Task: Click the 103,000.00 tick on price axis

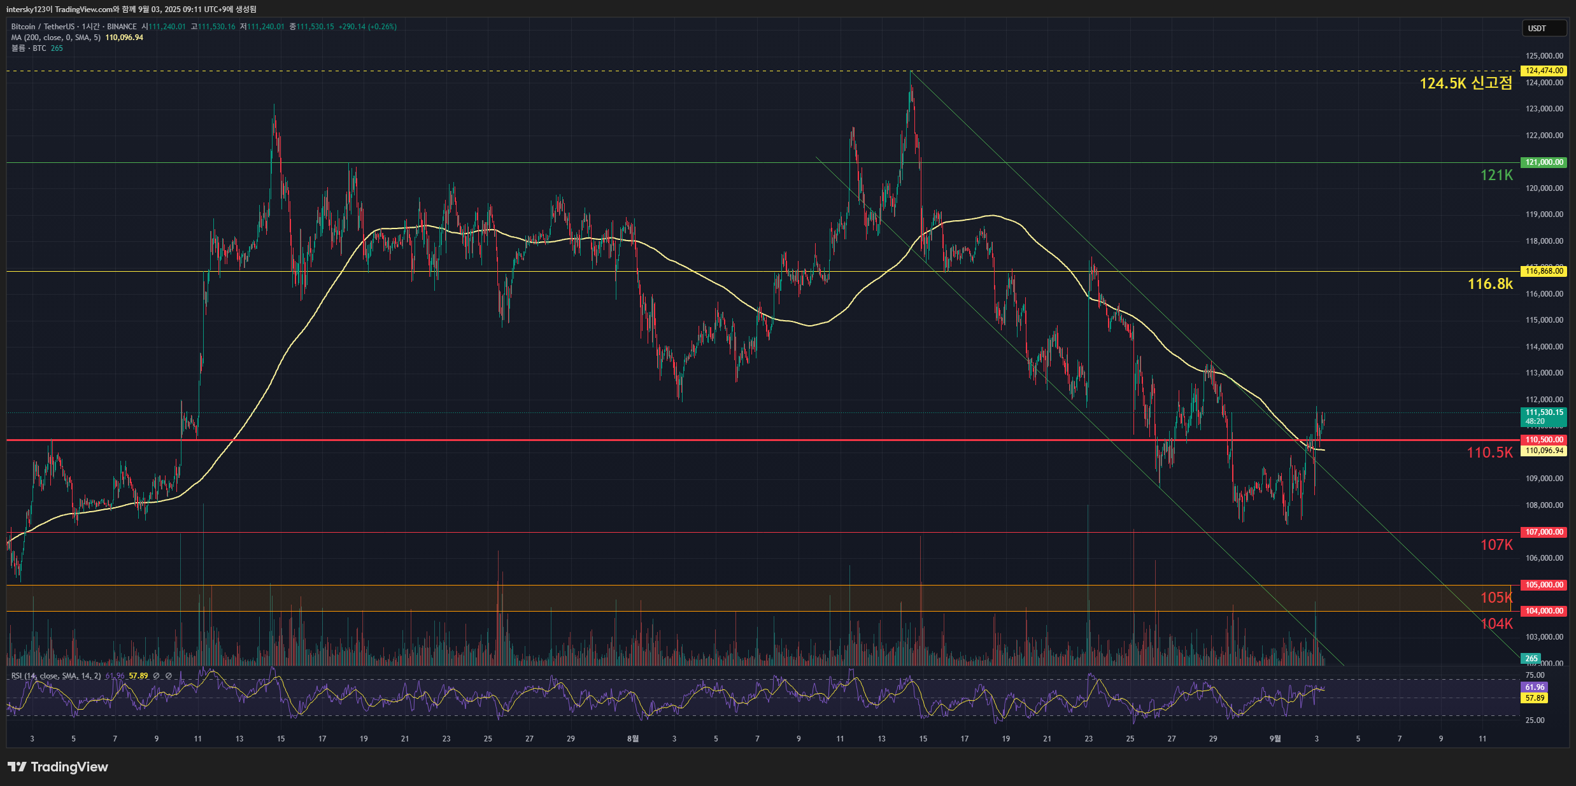Action: [1544, 637]
